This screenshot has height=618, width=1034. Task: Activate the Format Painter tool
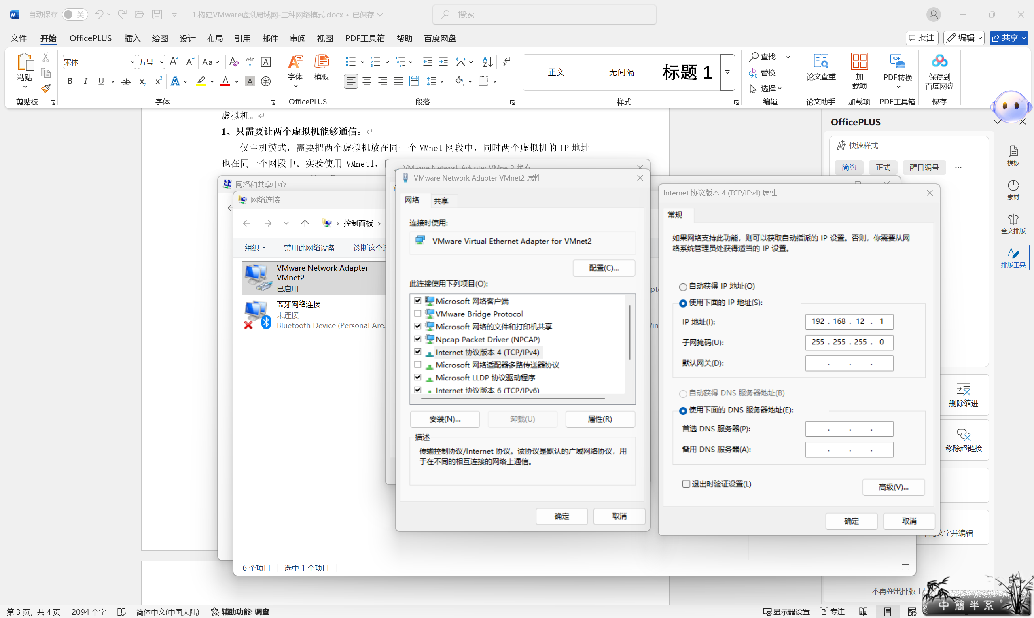coord(45,88)
